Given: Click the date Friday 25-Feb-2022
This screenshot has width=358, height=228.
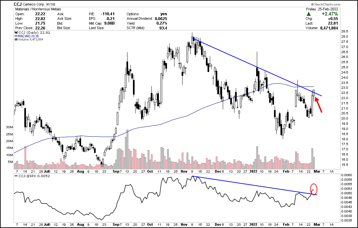Looking at the screenshot, I should point(322,9).
